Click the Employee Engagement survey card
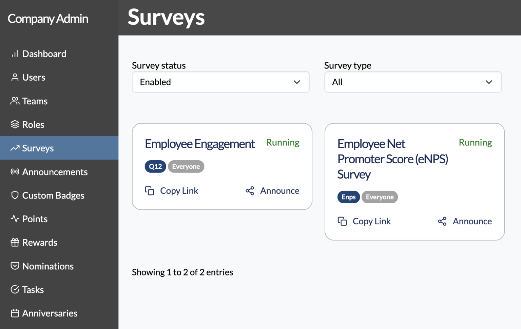The width and height of the screenshot is (521, 329). click(222, 166)
